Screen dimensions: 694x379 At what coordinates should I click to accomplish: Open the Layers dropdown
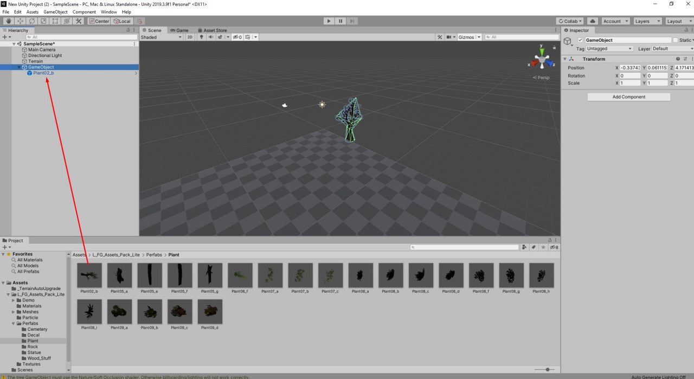point(647,21)
